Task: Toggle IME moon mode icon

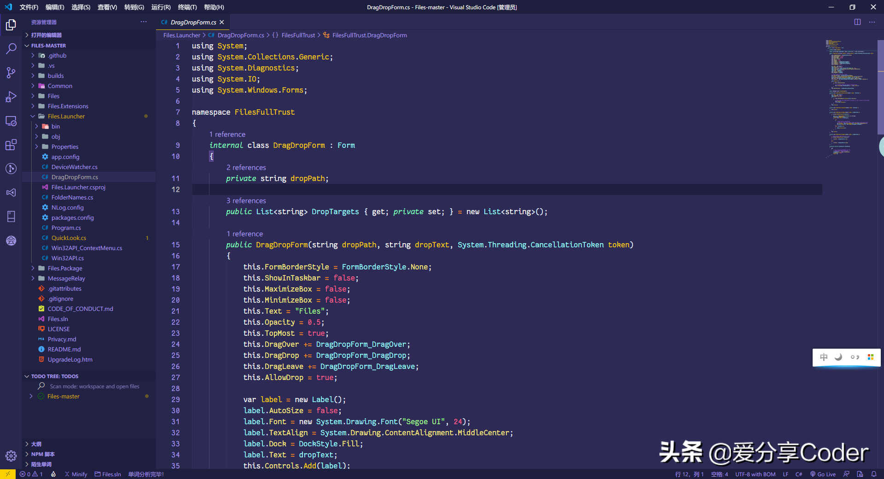Action: [x=838, y=357]
